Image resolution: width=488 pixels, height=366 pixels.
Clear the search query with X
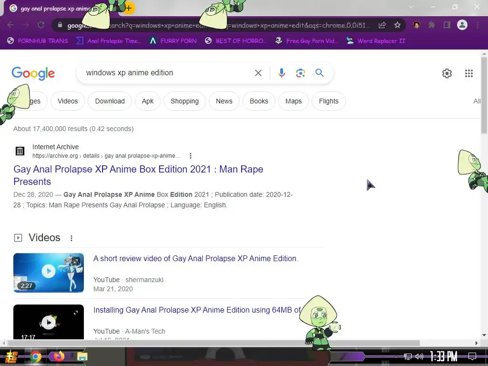(x=258, y=73)
